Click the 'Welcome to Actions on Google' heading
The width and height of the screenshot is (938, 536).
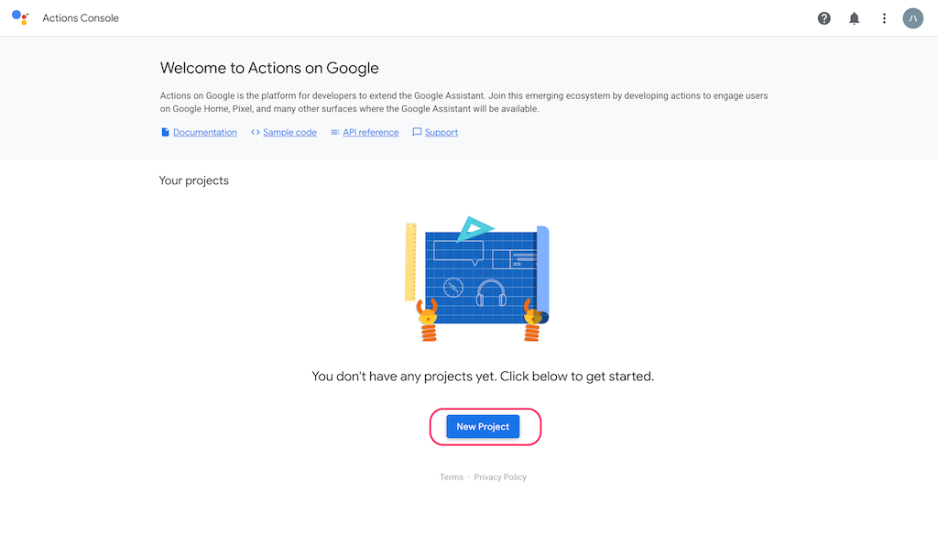click(269, 68)
